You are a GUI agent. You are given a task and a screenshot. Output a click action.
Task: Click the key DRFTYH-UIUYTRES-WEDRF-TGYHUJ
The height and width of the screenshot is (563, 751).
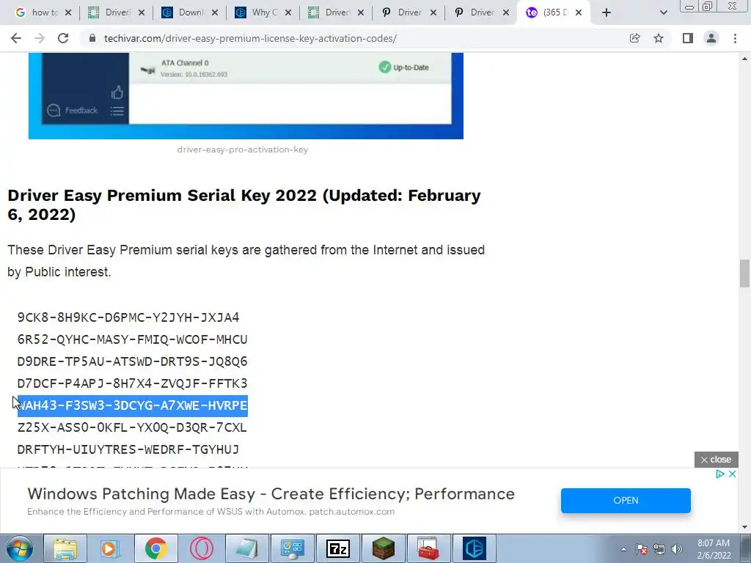click(128, 449)
